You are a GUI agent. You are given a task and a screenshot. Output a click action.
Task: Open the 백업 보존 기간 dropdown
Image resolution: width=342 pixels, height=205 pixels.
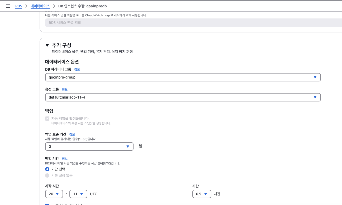(x=89, y=146)
